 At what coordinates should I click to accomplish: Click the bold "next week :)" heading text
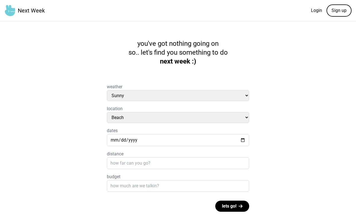click(x=178, y=61)
